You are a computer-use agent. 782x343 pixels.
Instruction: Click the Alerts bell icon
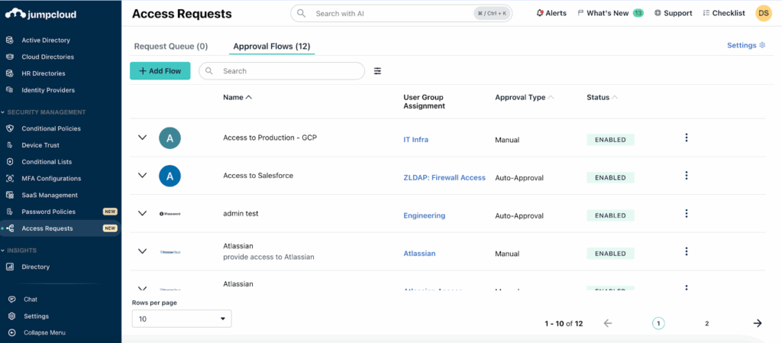tap(540, 13)
